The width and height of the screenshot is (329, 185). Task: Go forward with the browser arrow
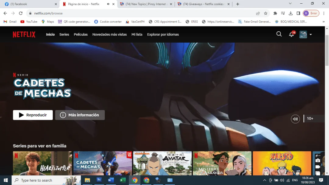tap(13, 13)
